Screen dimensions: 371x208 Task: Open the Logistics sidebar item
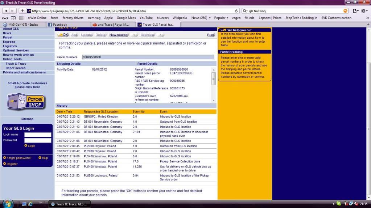point(10,46)
